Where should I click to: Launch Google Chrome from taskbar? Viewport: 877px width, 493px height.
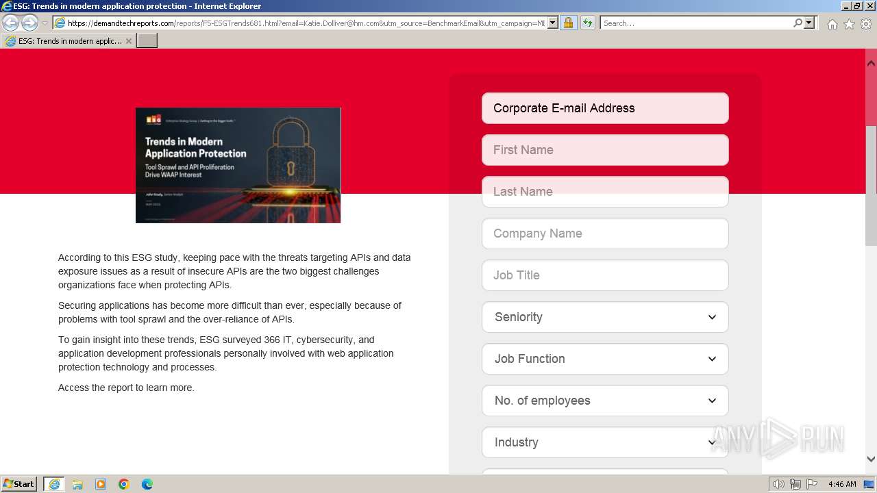point(124,484)
